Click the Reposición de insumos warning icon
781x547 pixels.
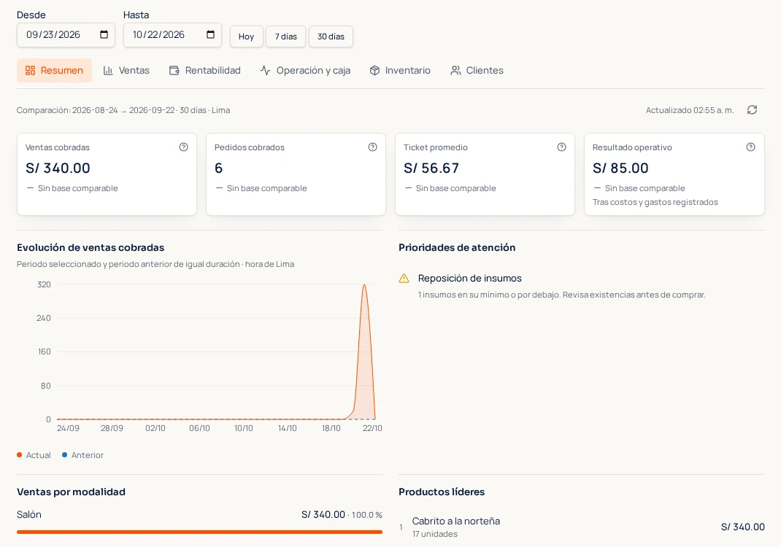(x=404, y=278)
